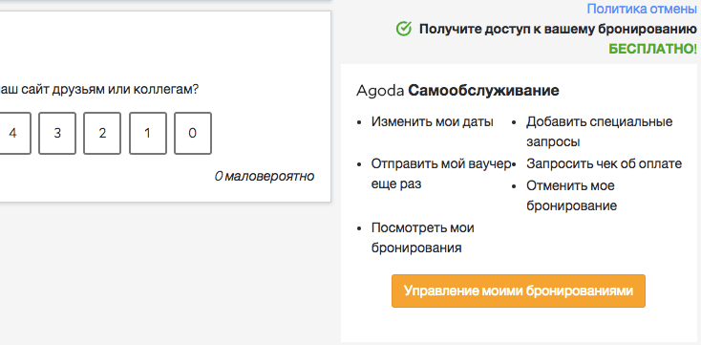Select rating 2 on the scale
This screenshot has width=701, height=345.
tap(102, 134)
